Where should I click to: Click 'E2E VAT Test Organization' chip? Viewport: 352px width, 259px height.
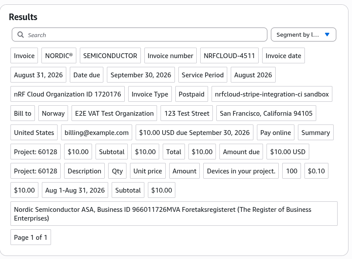point(114,113)
